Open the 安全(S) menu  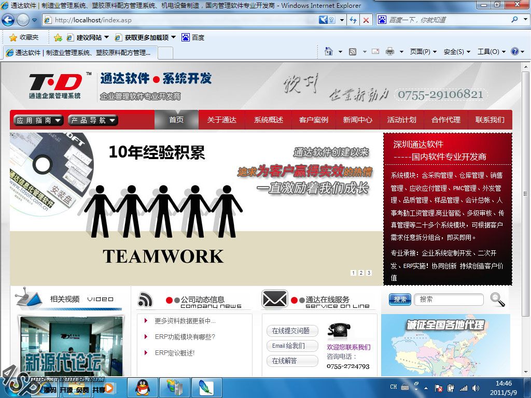click(x=457, y=51)
